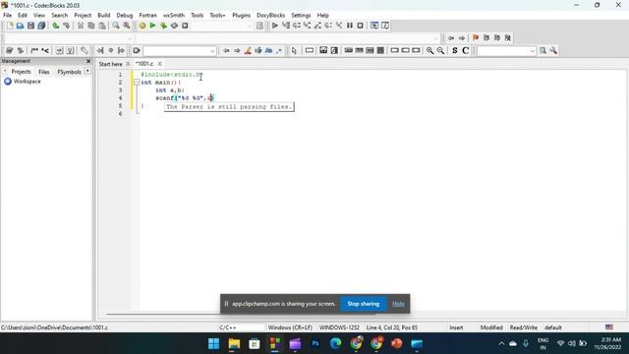Click the Zoom out magnifier icon
Viewport: 629px width, 354px height.
coord(440,50)
